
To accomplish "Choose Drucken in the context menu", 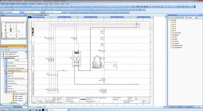I will tap(16, 89).
